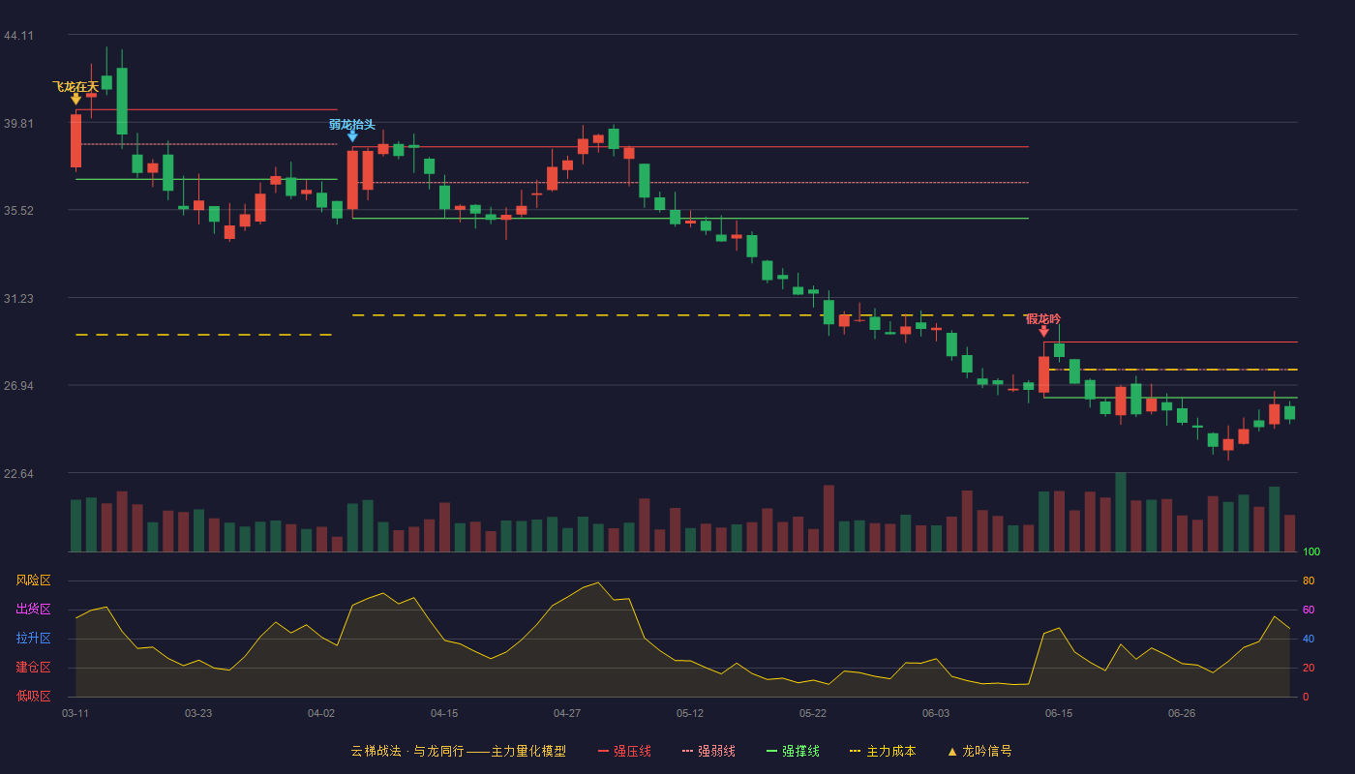Click the 35.52 price axis label
1355x774 pixels.
click(x=18, y=211)
